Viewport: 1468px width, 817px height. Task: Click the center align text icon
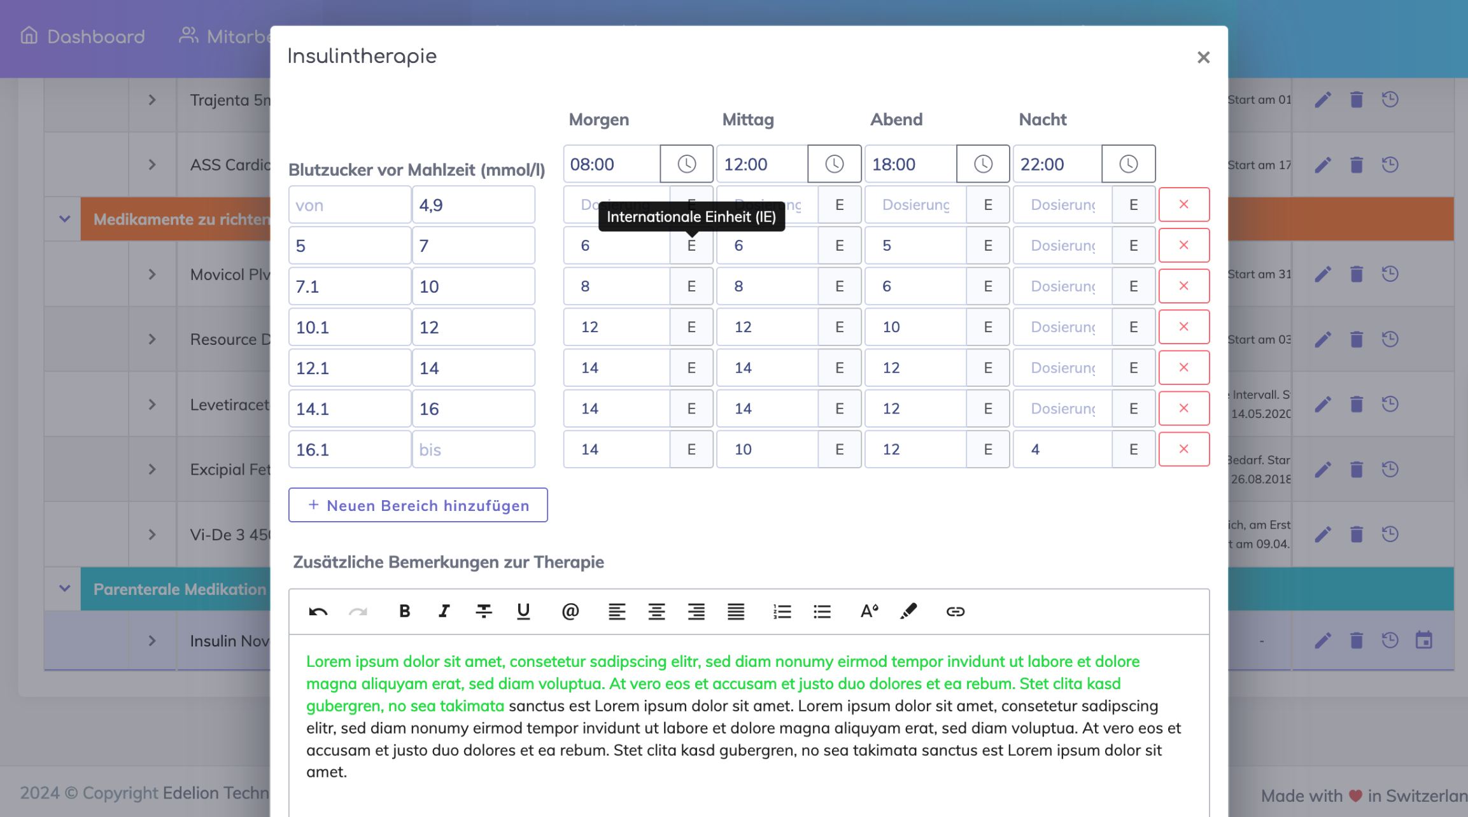656,611
